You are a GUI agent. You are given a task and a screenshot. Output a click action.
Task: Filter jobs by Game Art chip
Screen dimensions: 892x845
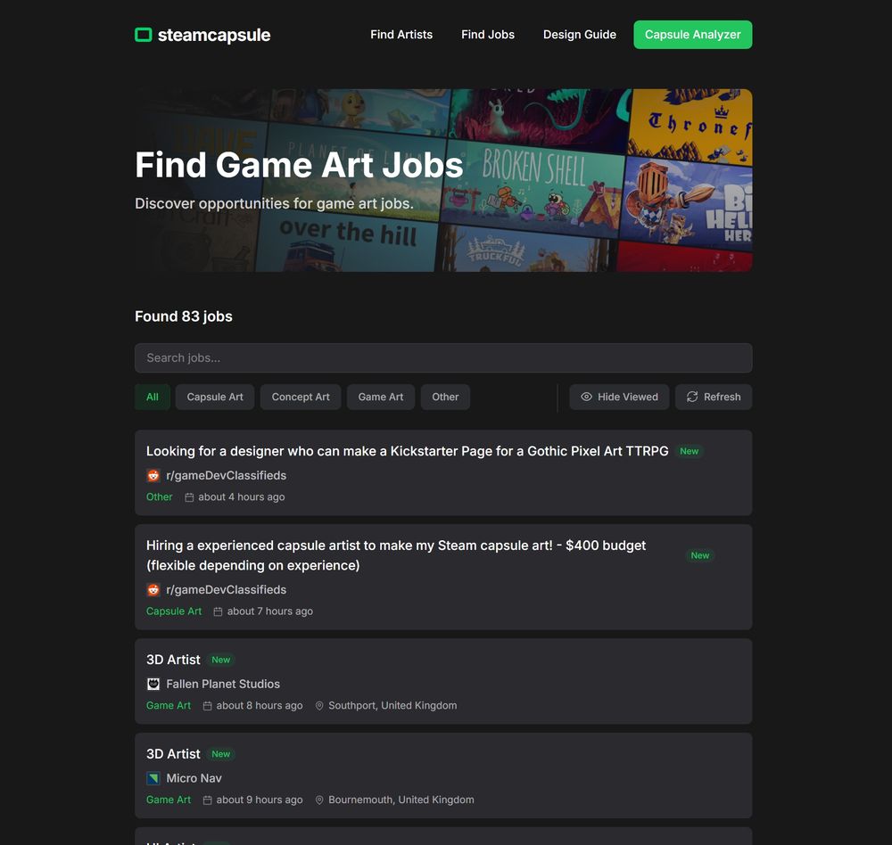[x=381, y=397]
